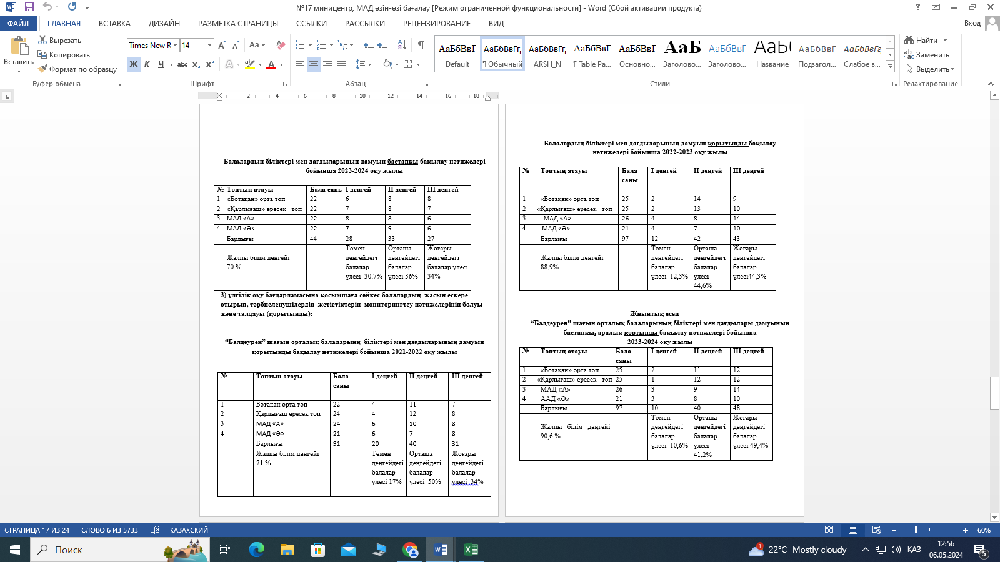Screen dimensions: 1000x562
Task: Apply the Default style
Action: [457, 54]
